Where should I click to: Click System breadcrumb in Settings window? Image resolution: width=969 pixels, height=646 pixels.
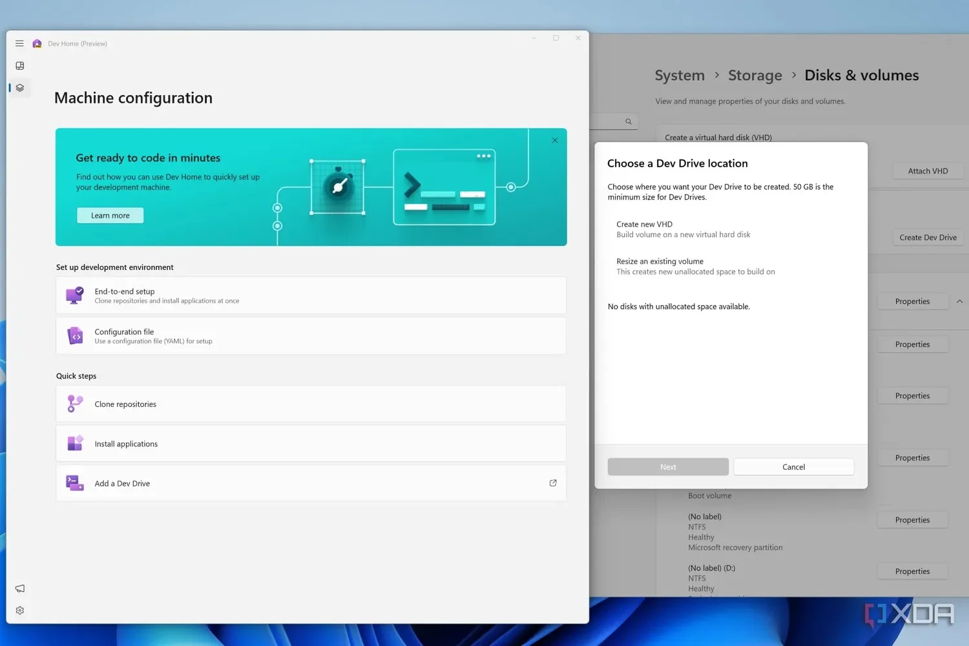680,76
